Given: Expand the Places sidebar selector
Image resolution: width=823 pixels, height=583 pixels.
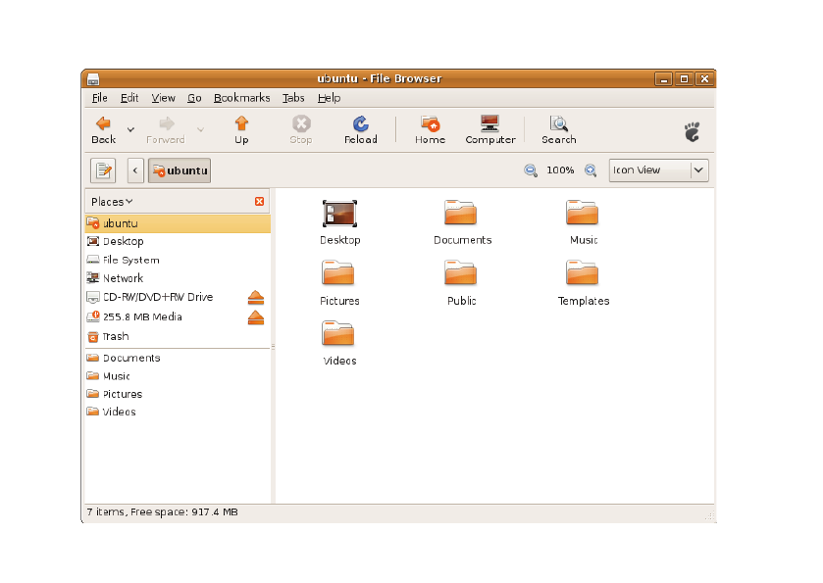Looking at the screenshot, I should click(112, 202).
